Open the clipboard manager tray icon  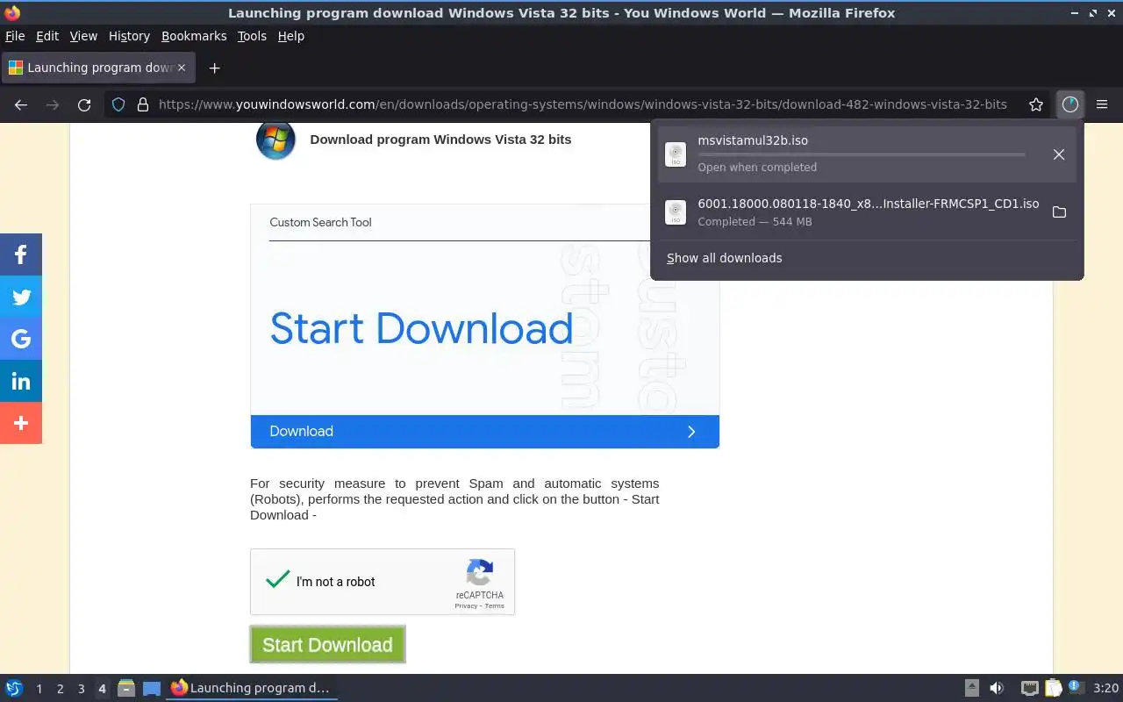pos(1053,688)
